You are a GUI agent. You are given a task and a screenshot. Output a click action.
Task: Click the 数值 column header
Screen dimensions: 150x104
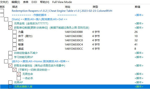tap(137, 7)
